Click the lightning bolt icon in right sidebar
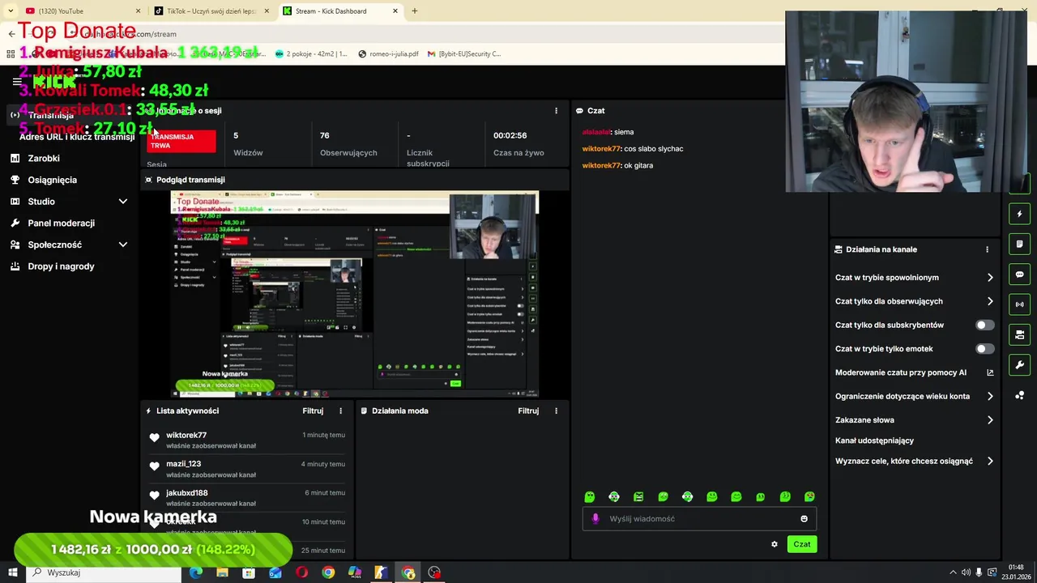This screenshot has width=1037, height=583. coord(1020,214)
